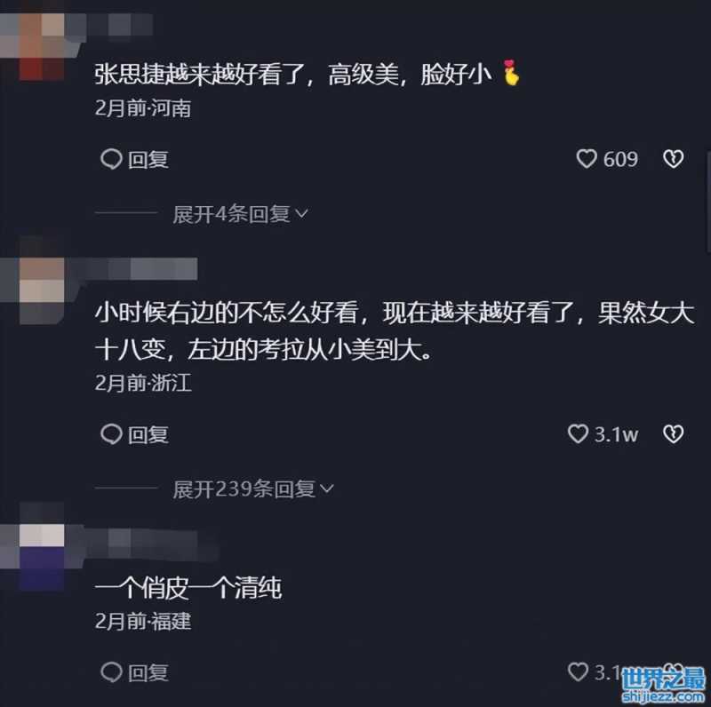
Task: Click the scrollbar thumb on the right edge
Action: tap(708, 202)
